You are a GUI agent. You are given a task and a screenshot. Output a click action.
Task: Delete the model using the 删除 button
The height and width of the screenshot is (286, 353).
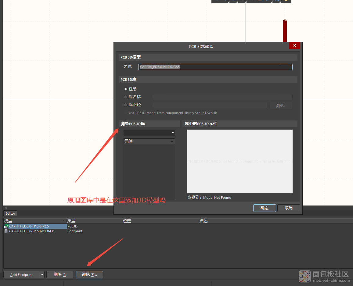pos(60,275)
